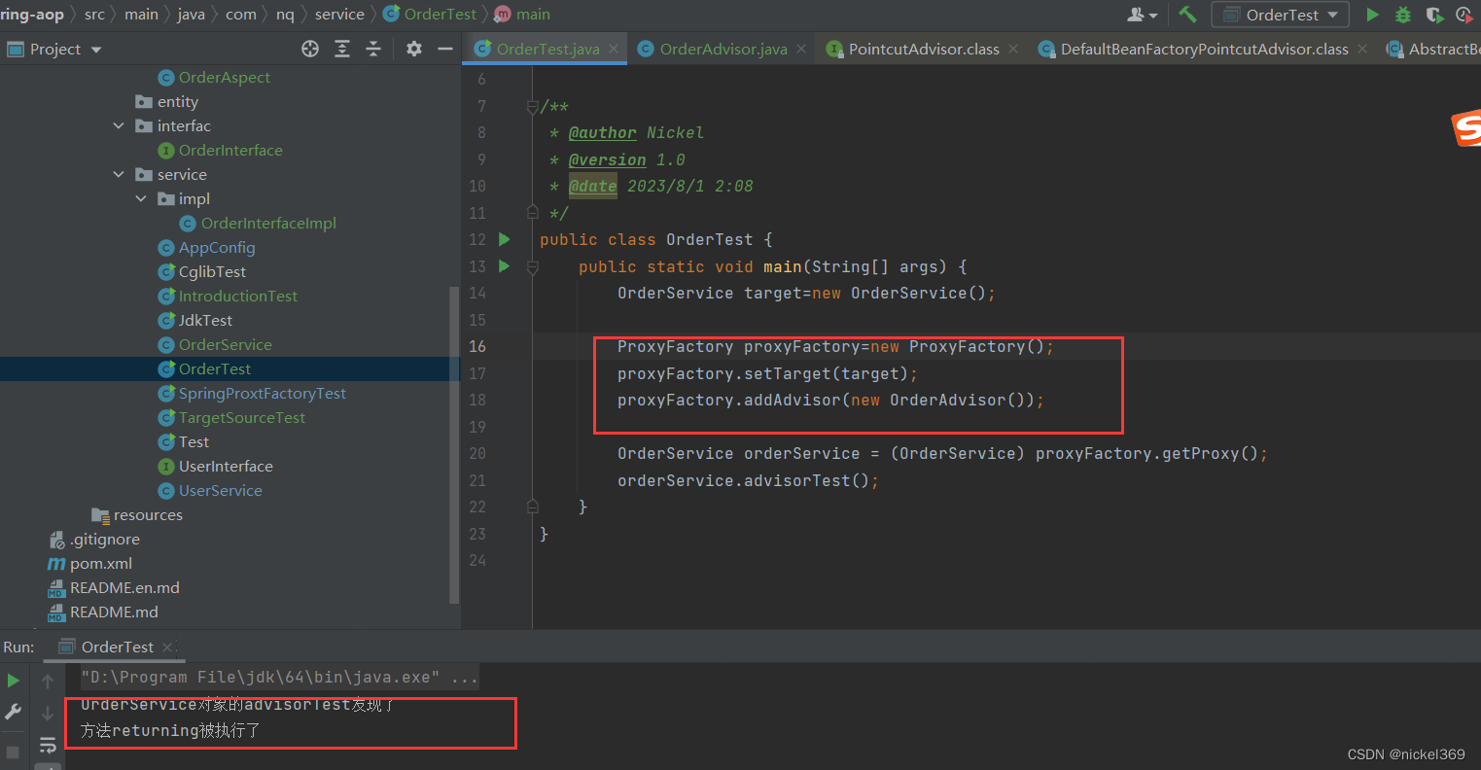The width and height of the screenshot is (1481, 770).
Task: Click the main method breadcrumb
Action: pyautogui.click(x=523, y=14)
